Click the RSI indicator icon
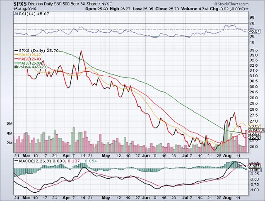The height and width of the screenshot is (201, 265). (16, 14)
